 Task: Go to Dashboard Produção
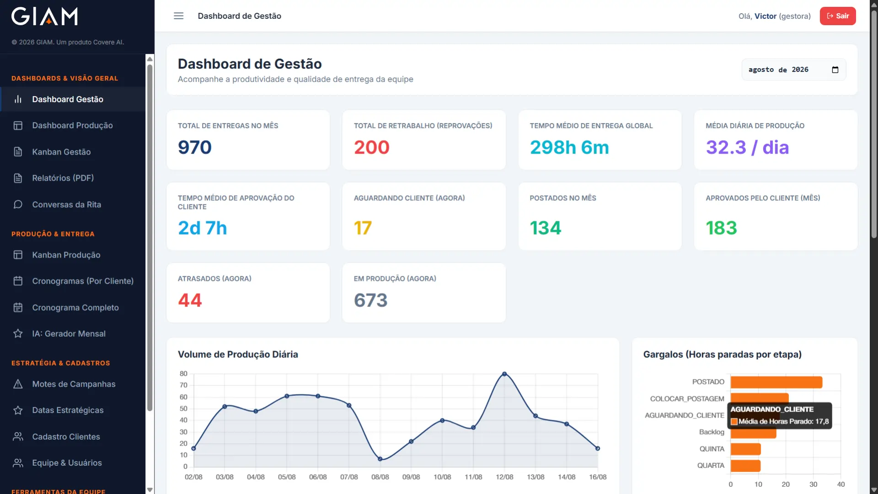(73, 125)
